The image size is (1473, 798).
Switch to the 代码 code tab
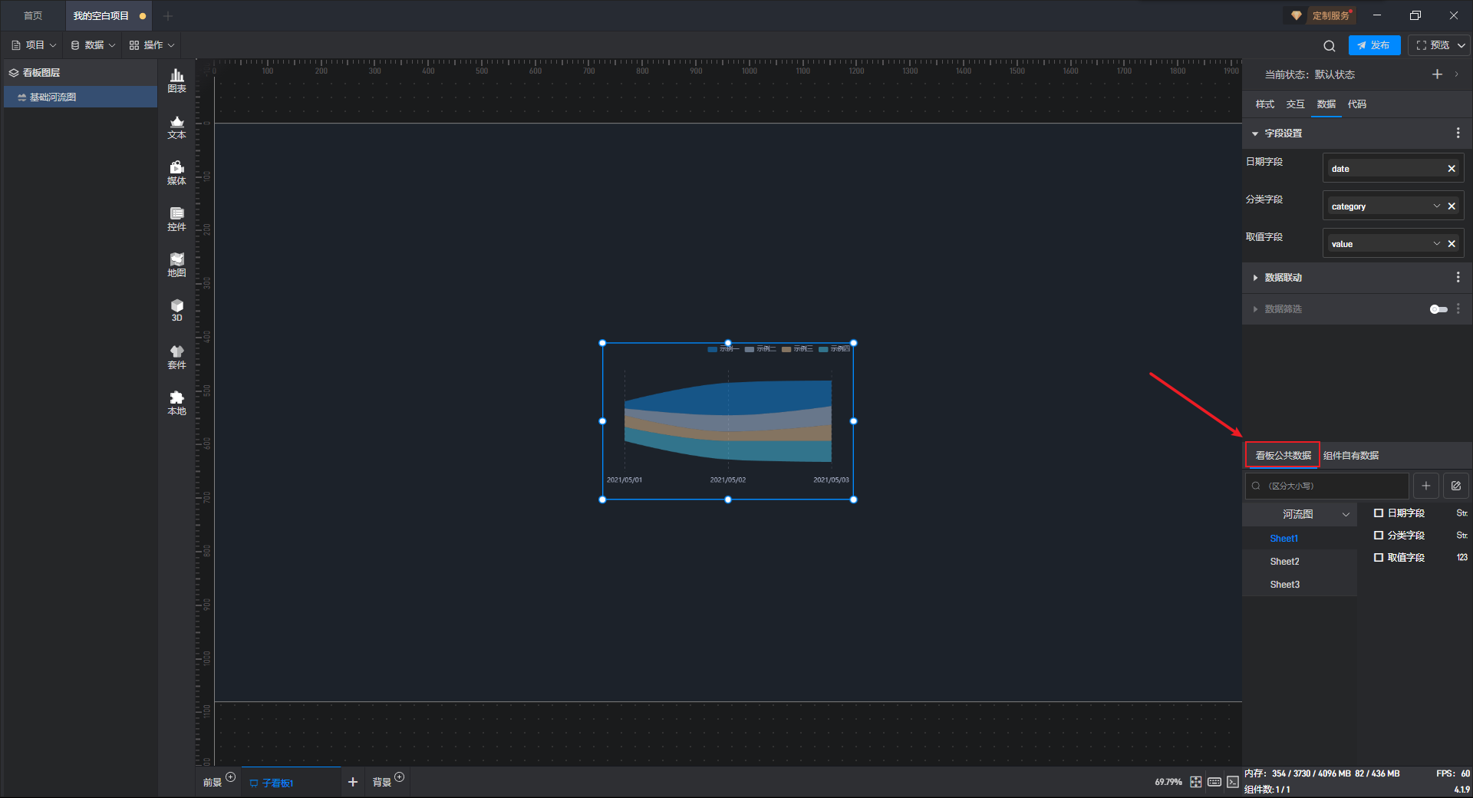click(x=1356, y=104)
